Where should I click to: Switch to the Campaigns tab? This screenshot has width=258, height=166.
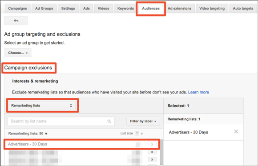[x=17, y=8]
